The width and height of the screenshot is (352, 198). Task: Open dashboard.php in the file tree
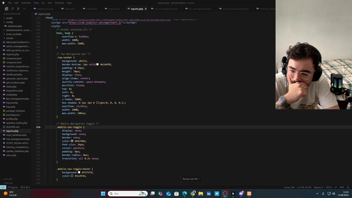[x=14, y=75]
